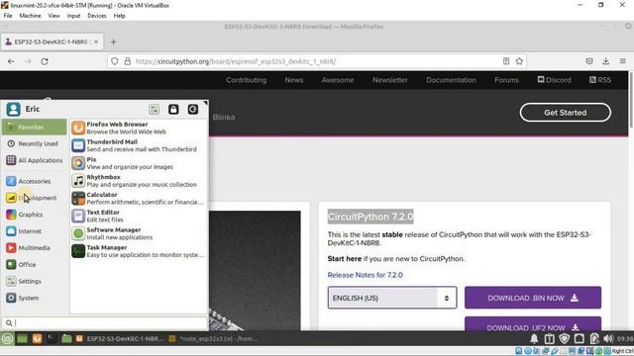634x356 pixels.
Task: Launch Thunderbird Mail from the menu
Action: [139, 145]
